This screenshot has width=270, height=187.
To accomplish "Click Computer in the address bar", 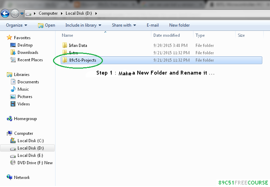I will tap(48, 13).
